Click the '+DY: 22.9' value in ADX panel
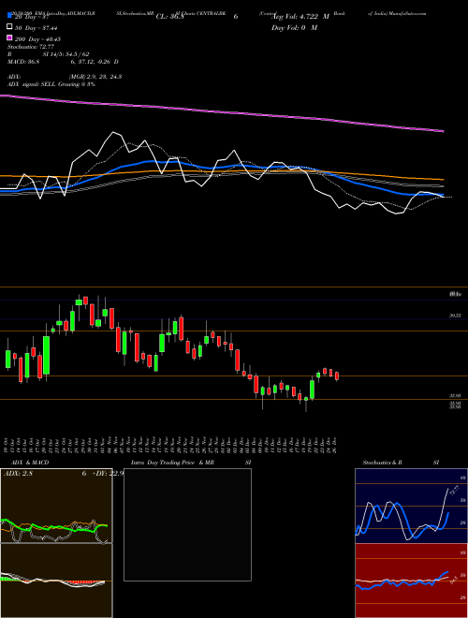This screenshot has width=468, height=618. (x=108, y=474)
